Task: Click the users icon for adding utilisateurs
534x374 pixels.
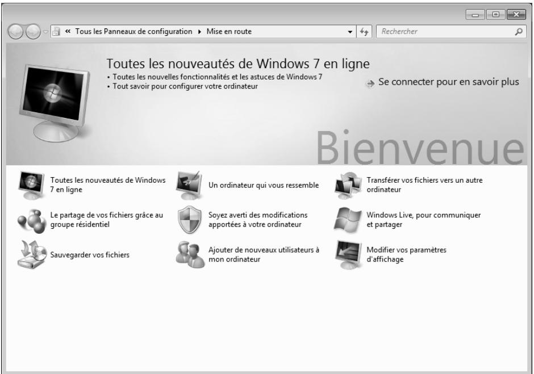Action: (x=190, y=255)
